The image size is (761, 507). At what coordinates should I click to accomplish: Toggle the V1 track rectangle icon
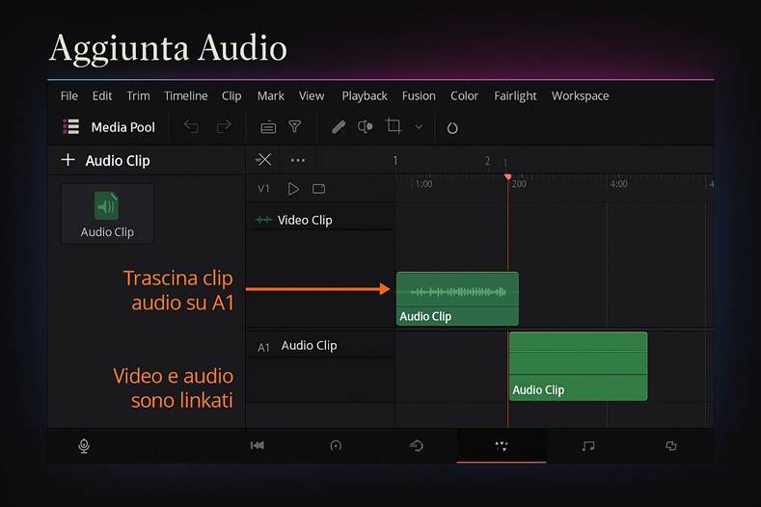pyautogui.click(x=318, y=189)
